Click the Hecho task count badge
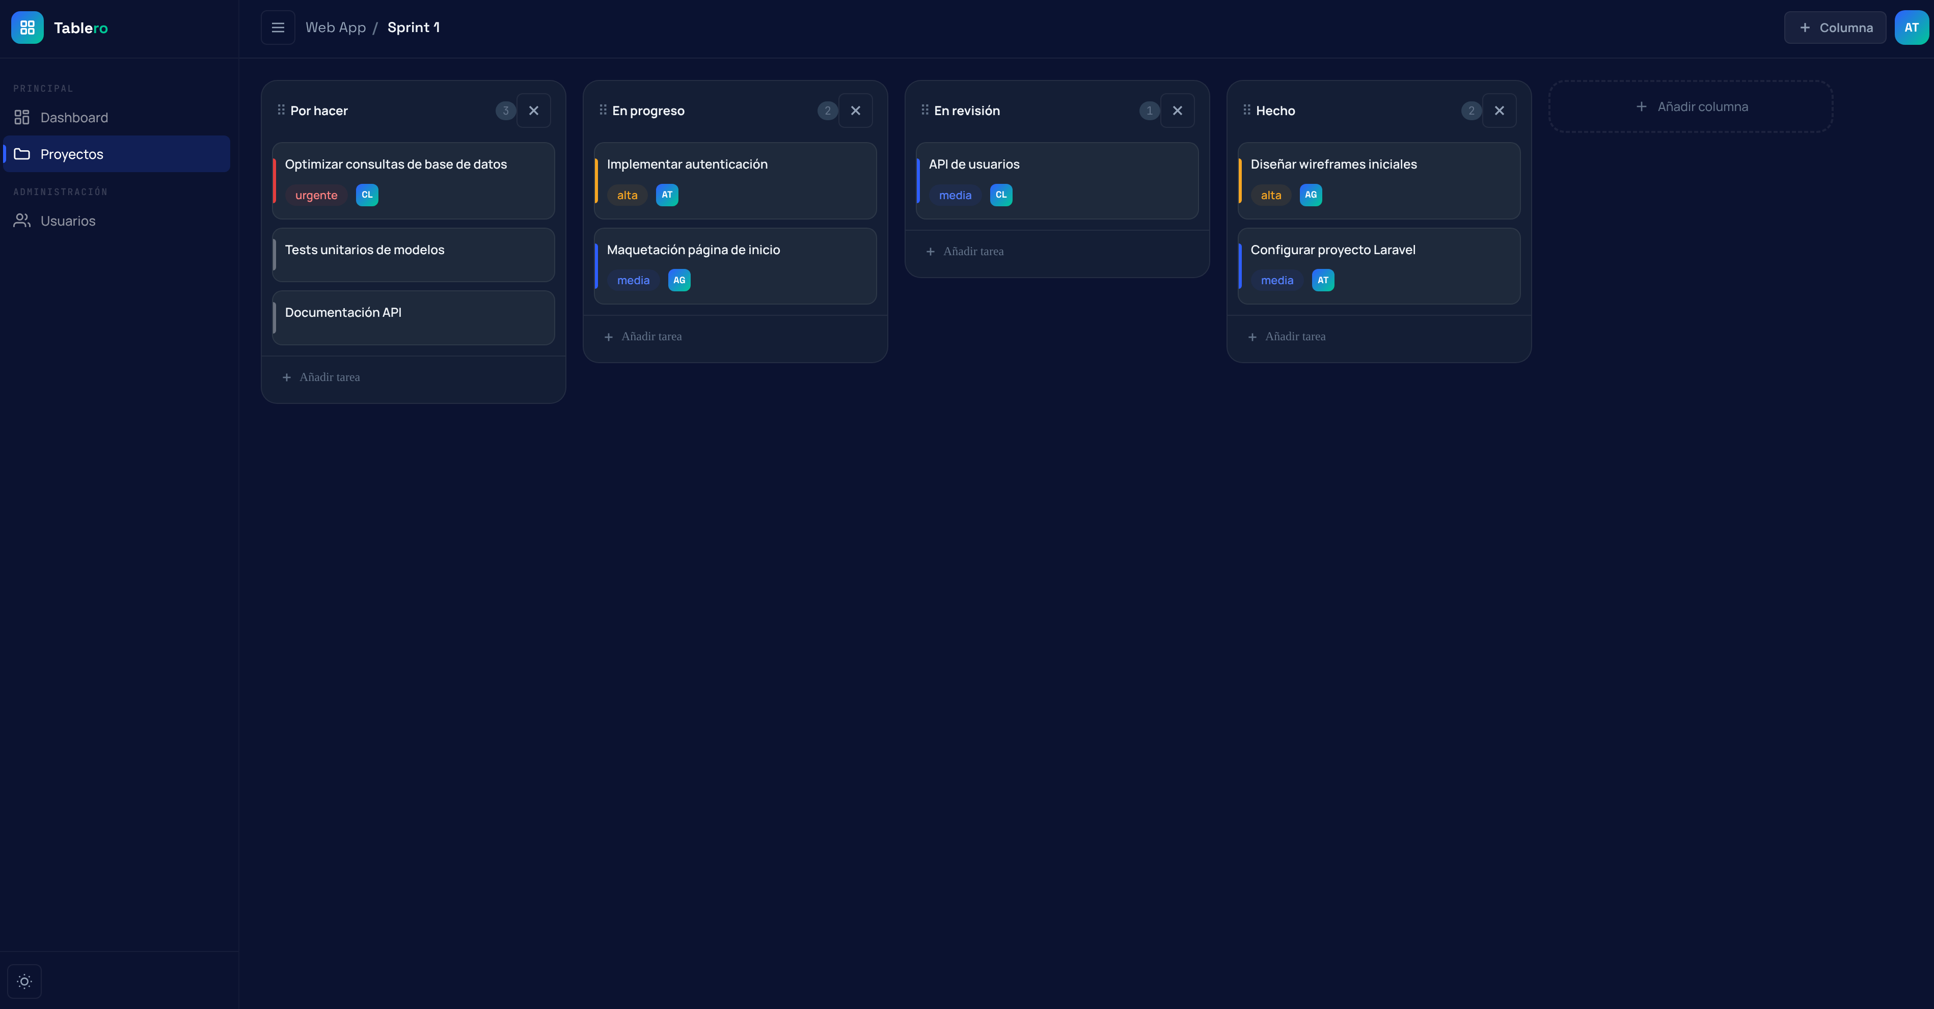Image resolution: width=1934 pixels, height=1009 pixels. (1472, 111)
